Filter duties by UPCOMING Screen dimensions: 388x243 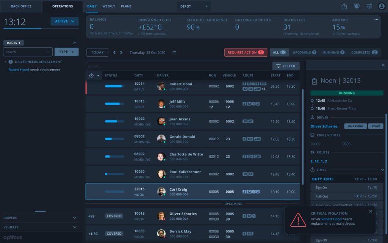click(x=305, y=52)
